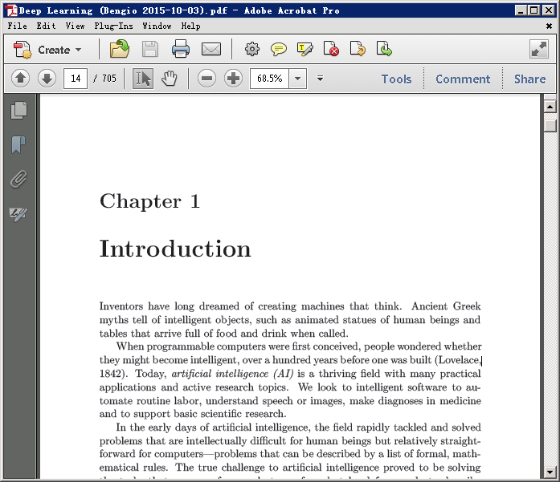Image resolution: width=560 pixels, height=482 pixels.
Task: Open the Help menu
Action: point(190,26)
